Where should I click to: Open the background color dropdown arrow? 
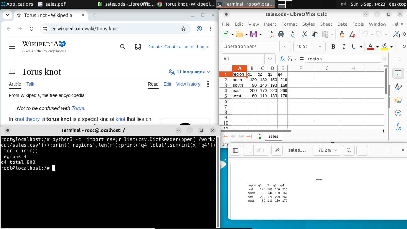(x=391, y=47)
